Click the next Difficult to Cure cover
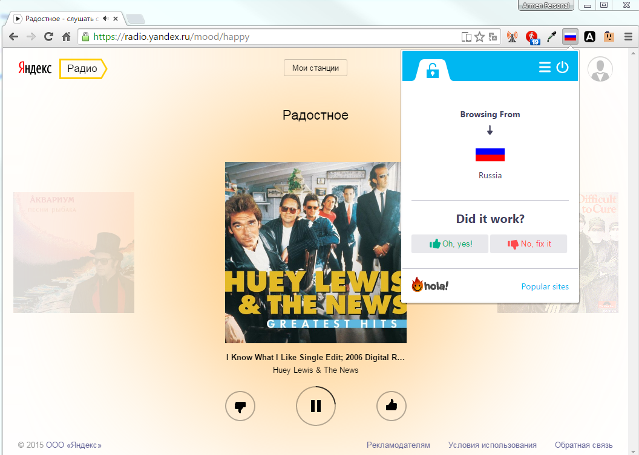Viewport: 639px width, 455px height. [598, 253]
